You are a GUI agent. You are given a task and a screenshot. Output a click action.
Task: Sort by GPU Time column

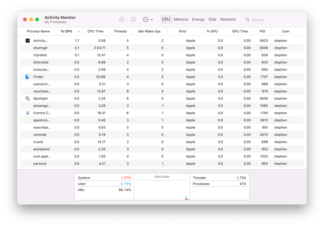(240, 31)
